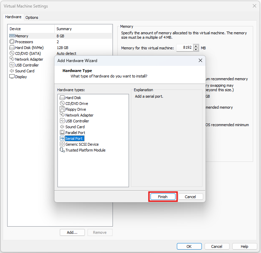Select the Parallel Port icon
261x253 pixels.
point(62,133)
